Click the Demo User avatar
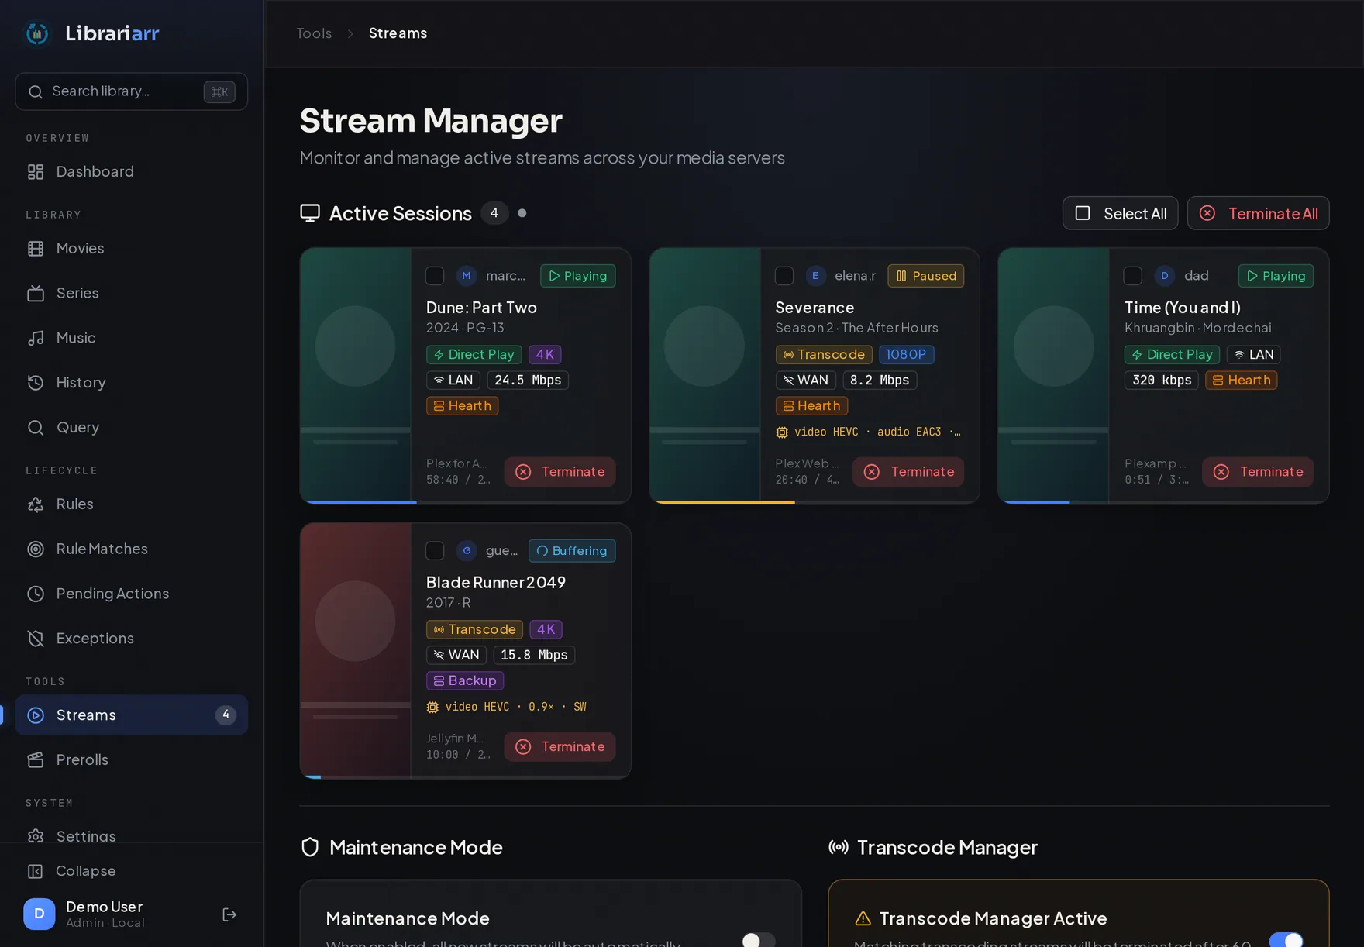Screen dimensions: 1364x947 tap(40, 914)
